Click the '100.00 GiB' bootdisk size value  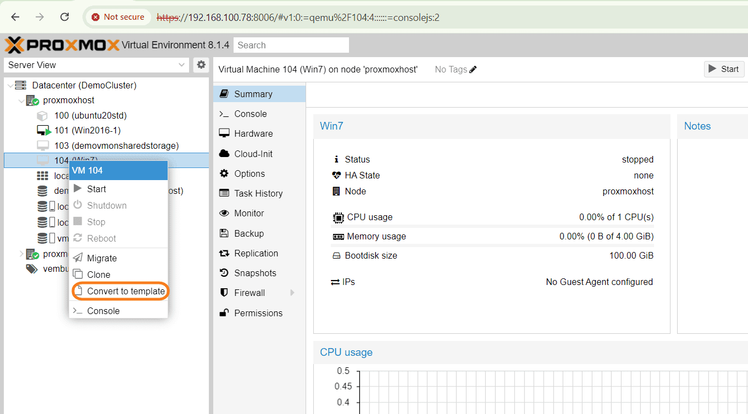[631, 255]
